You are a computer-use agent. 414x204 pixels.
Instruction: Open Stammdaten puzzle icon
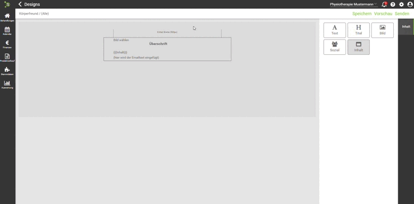click(7, 69)
